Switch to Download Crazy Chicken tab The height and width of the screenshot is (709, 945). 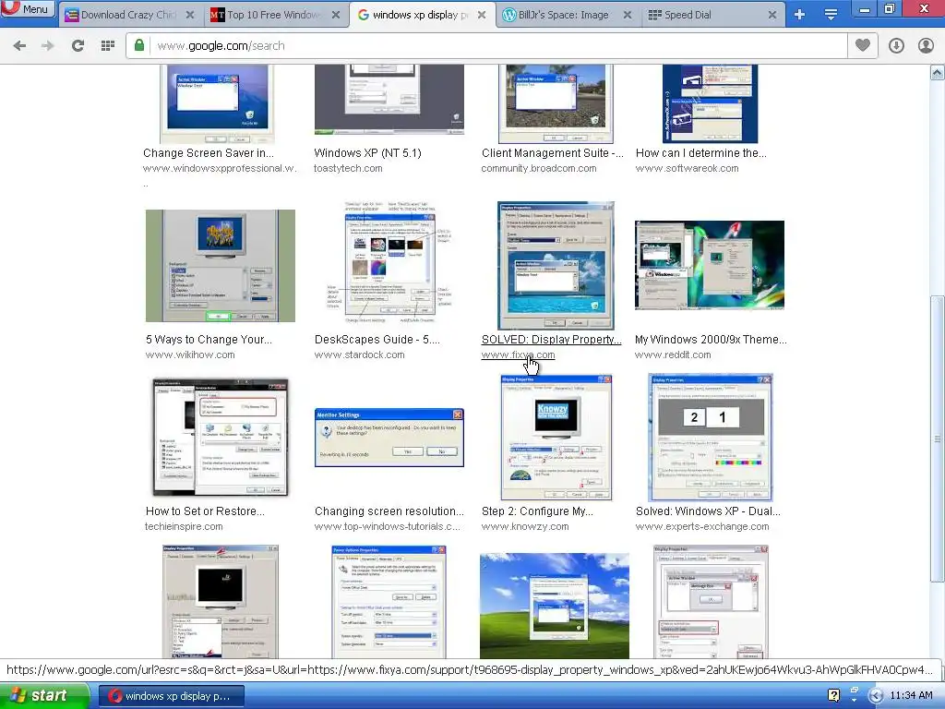pyautogui.click(x=127, y=15)
